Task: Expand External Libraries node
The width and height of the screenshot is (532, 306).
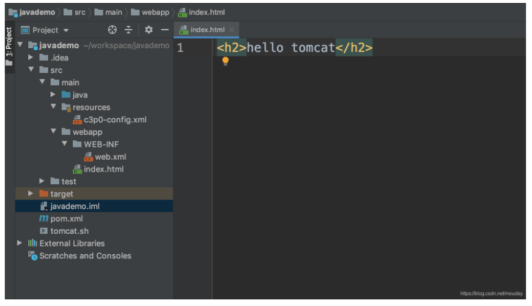Action: click(20, 243)
